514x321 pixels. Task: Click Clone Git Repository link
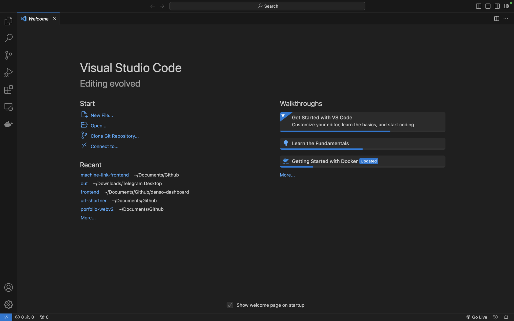[x=114, y=136]
